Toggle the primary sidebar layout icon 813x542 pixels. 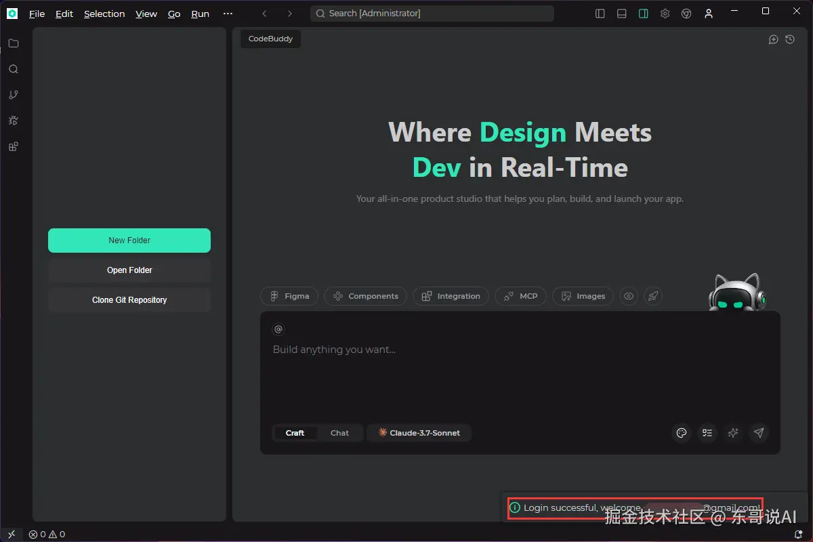600,14
